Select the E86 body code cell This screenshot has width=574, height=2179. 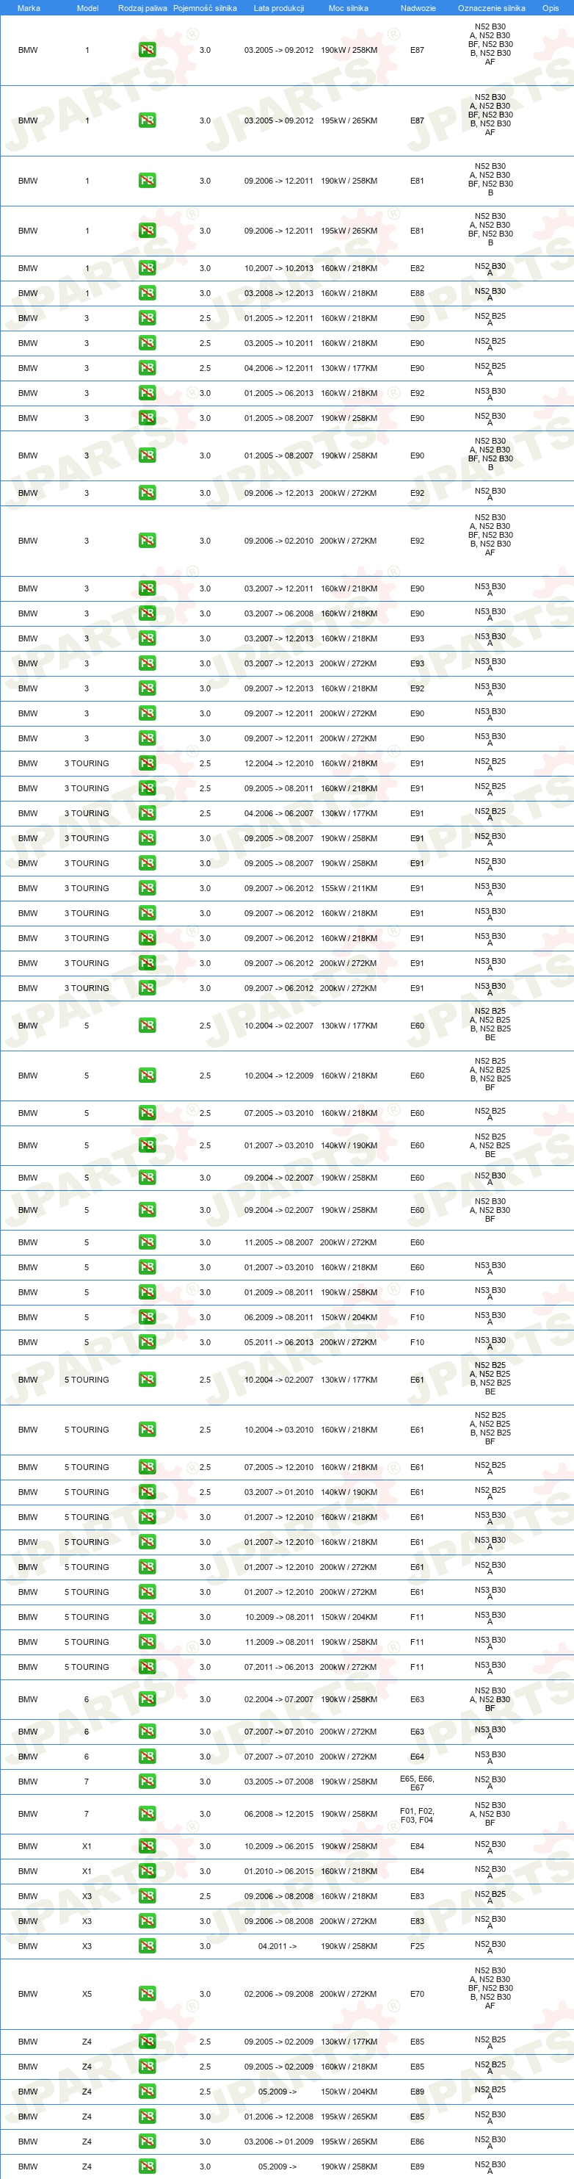pos(418,2141)
